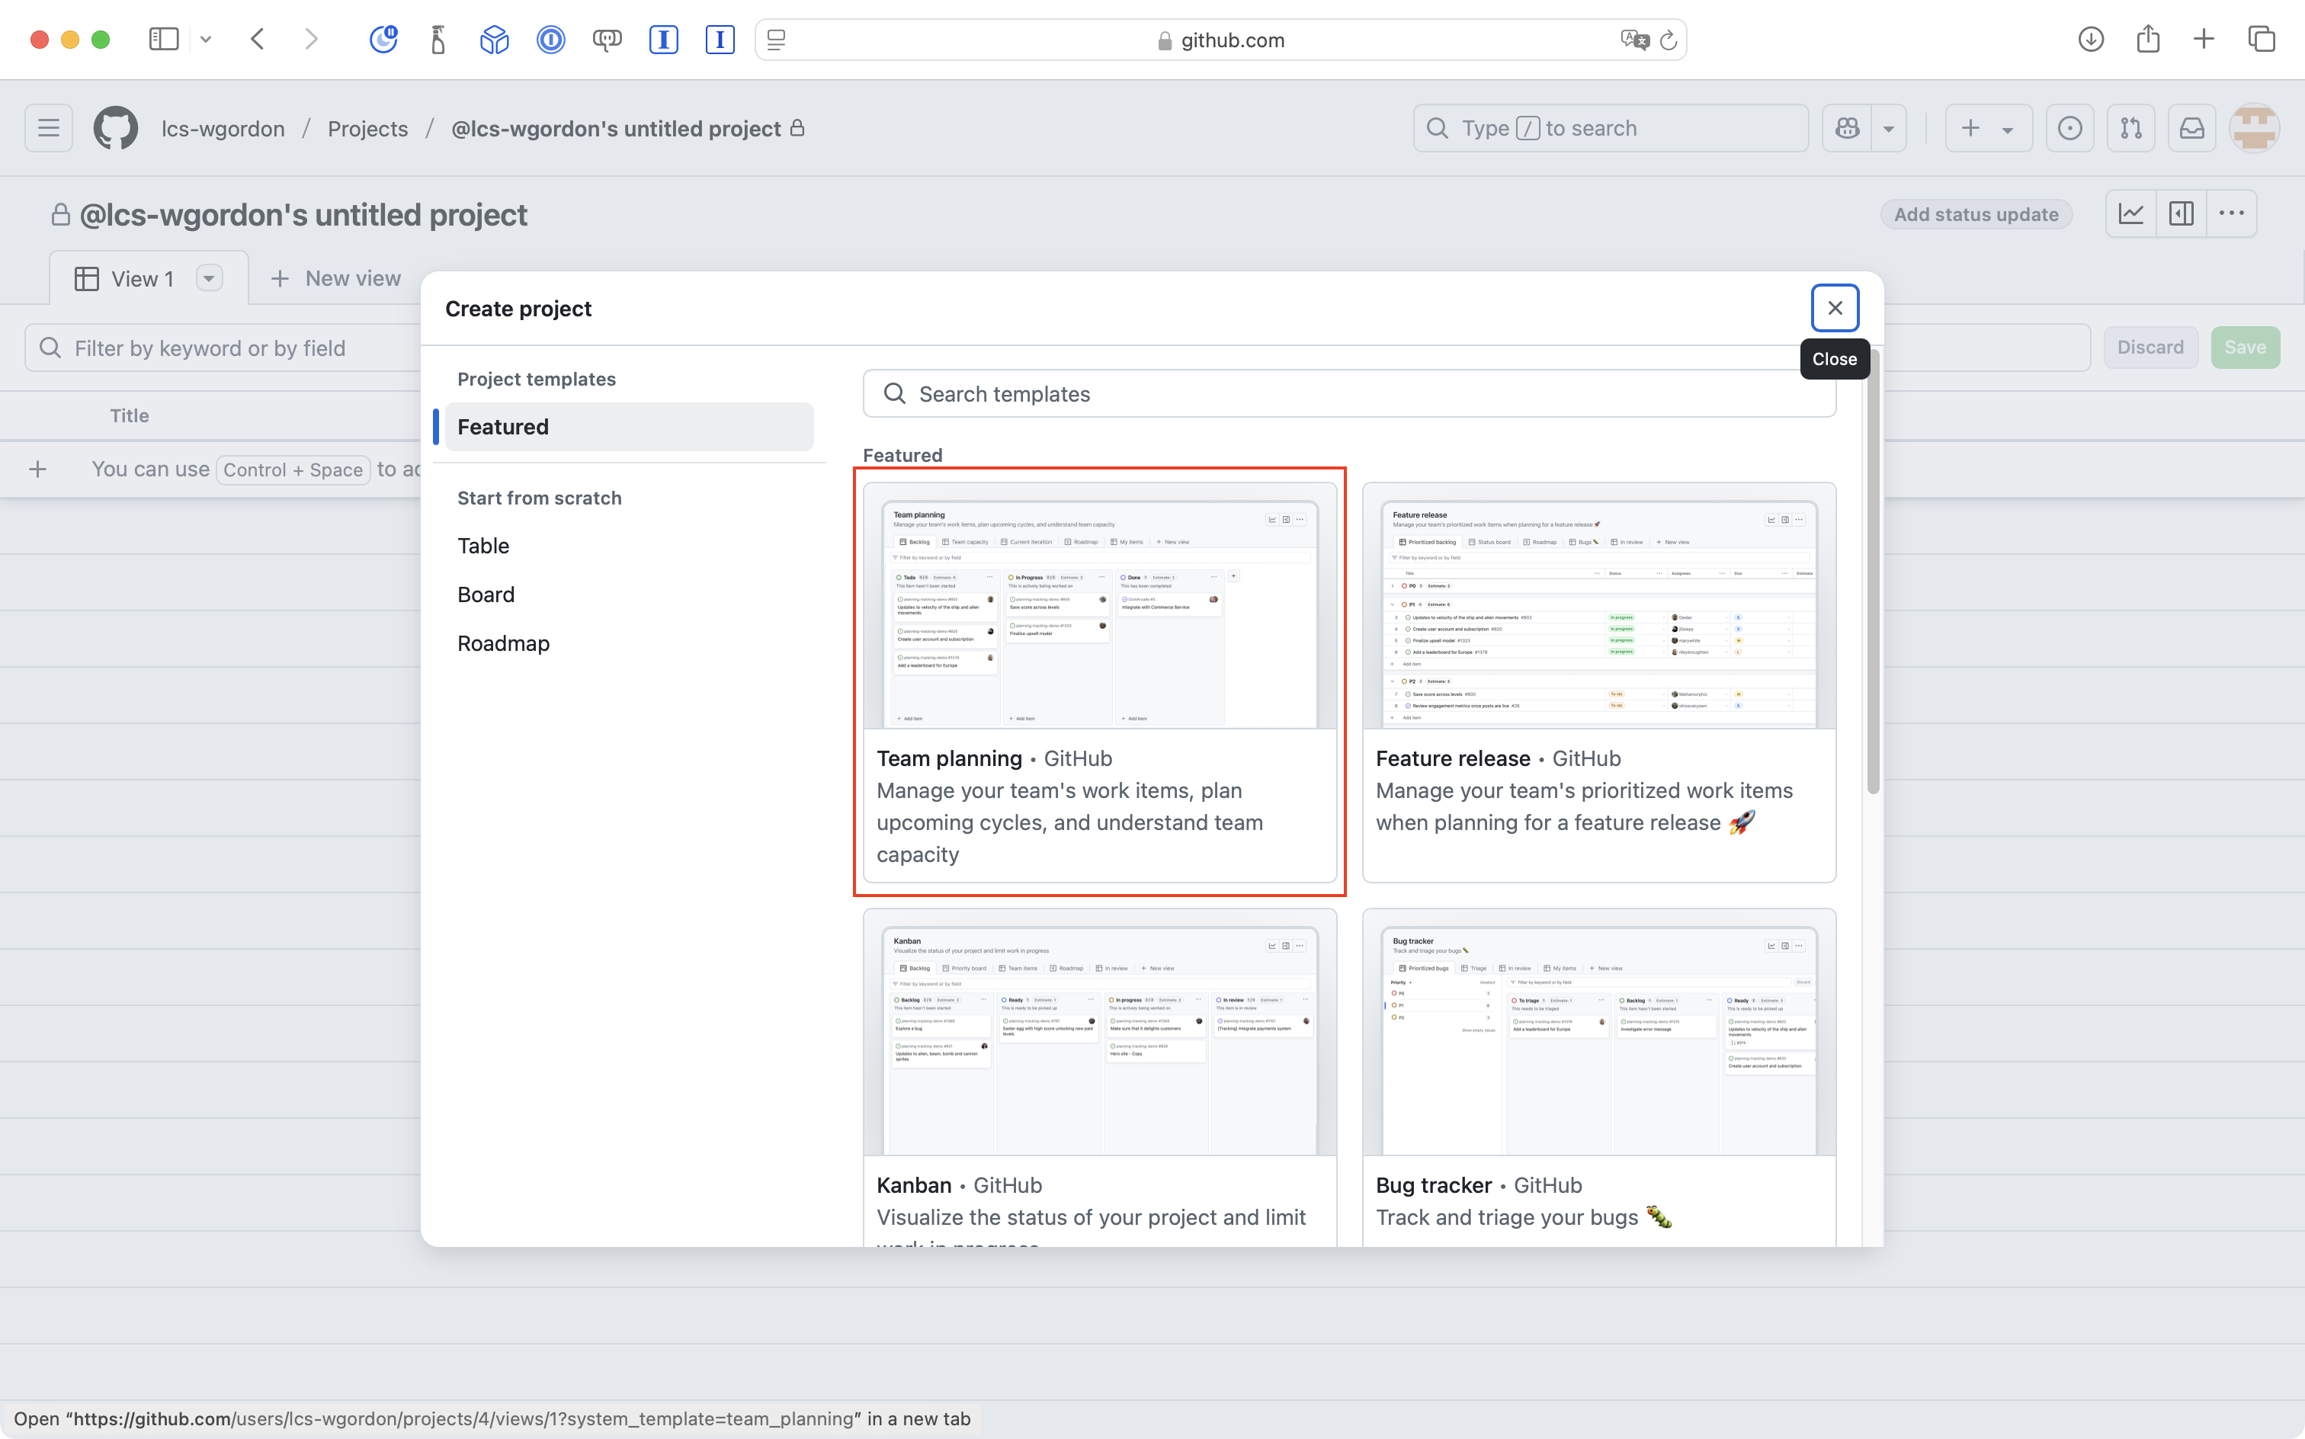Click the Add status update button

click(x=1976, y=215)
